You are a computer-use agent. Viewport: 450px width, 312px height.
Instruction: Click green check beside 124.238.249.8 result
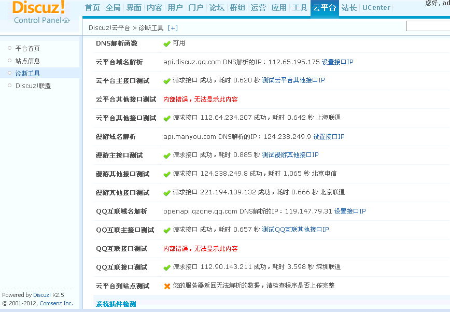pos(167,175)
